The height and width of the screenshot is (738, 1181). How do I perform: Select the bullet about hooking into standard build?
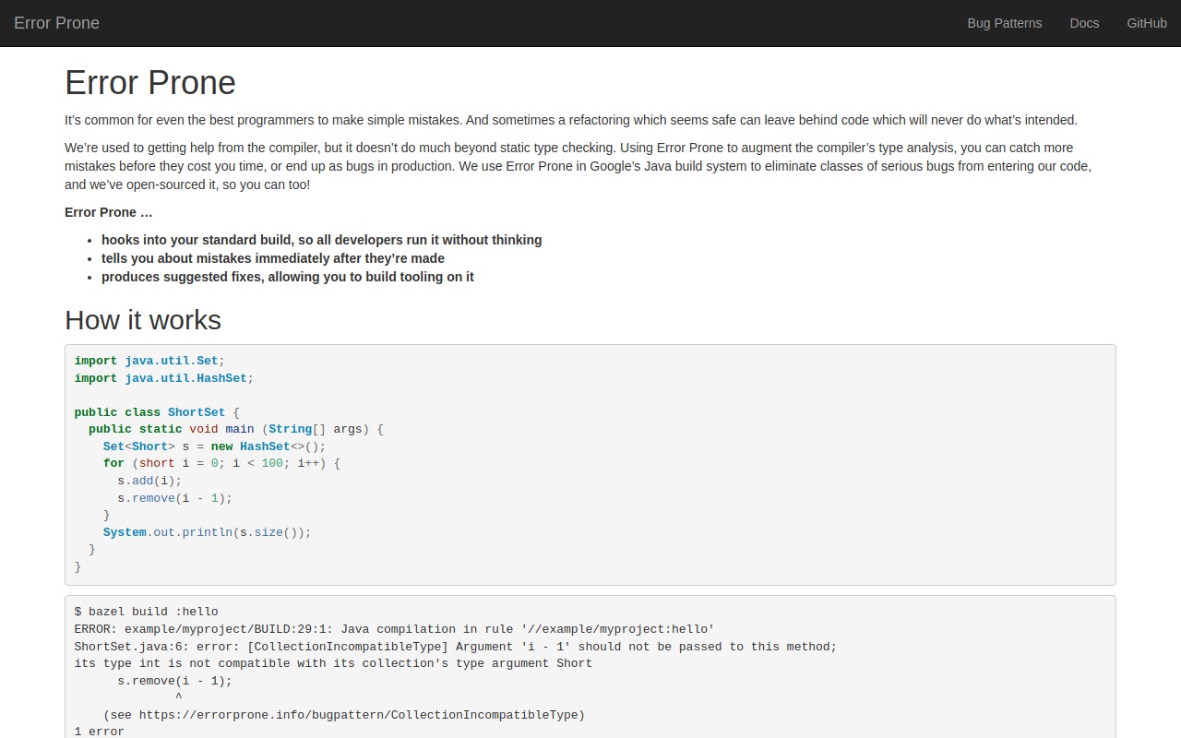[321, 240]
